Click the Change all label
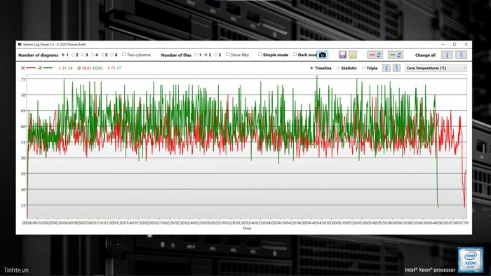 (425, 55)
